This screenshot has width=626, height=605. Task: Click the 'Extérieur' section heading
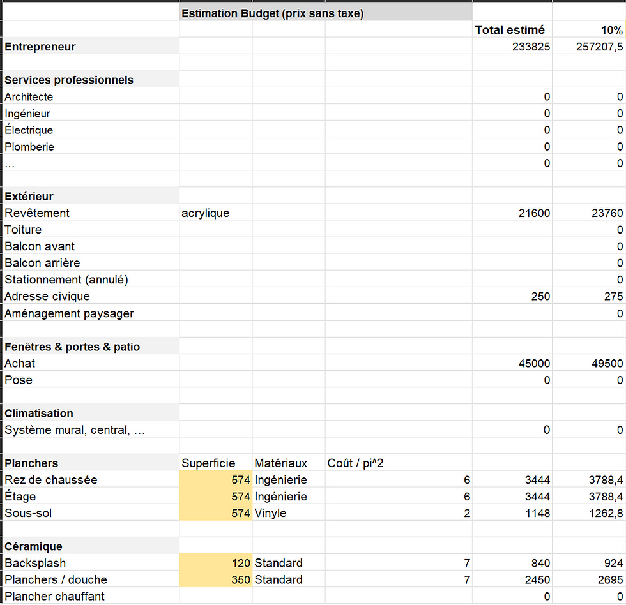91,196
